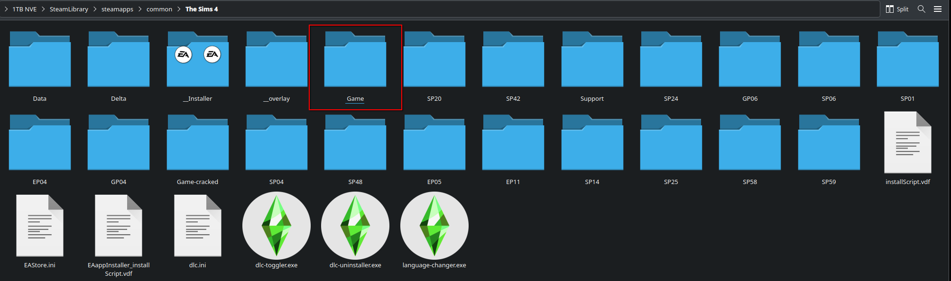Expand chevron before The Sims 4
This screenshot has height=281, width=951.
pos(179,9)
